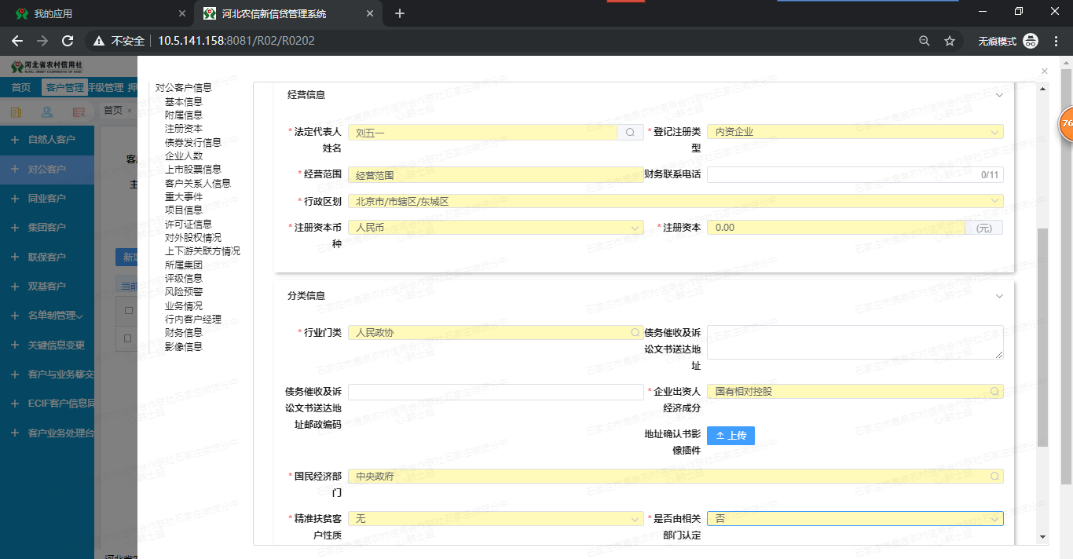
Task: Click the browser reload page icon
Action: click(x=68, y=41)
